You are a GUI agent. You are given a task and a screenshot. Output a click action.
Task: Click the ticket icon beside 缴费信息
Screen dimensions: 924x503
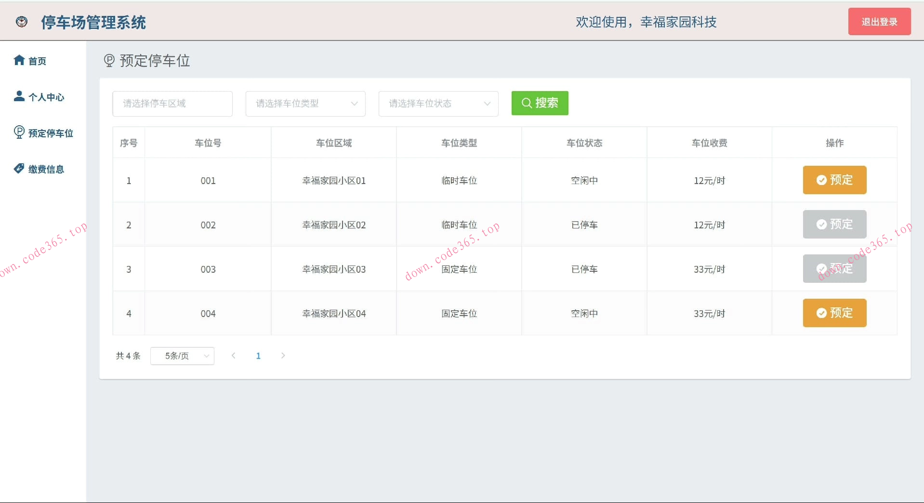pos(19,168)
